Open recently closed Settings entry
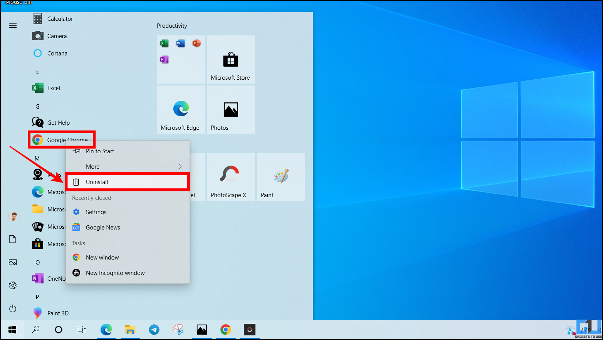The width and height of the screenshot is (603, 340). 128,212
